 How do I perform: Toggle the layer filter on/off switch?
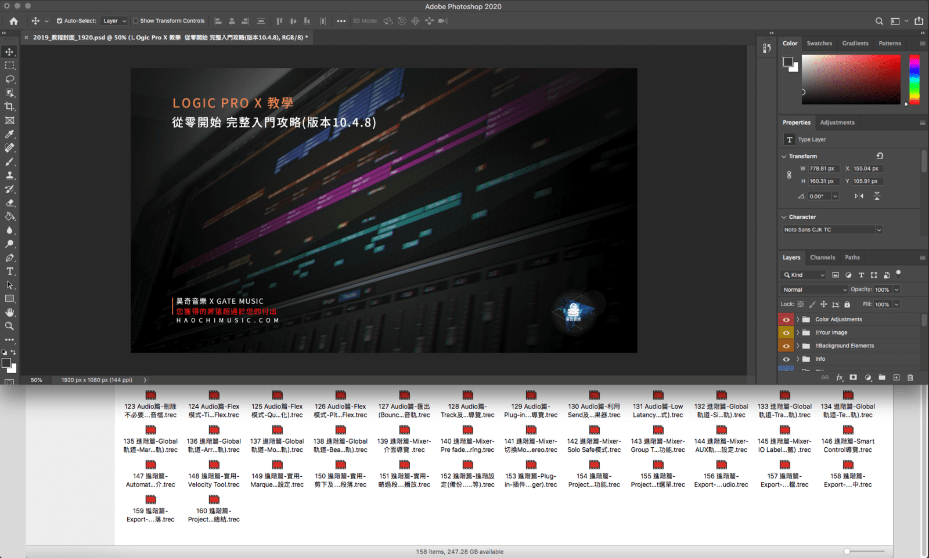click(898, 273)
